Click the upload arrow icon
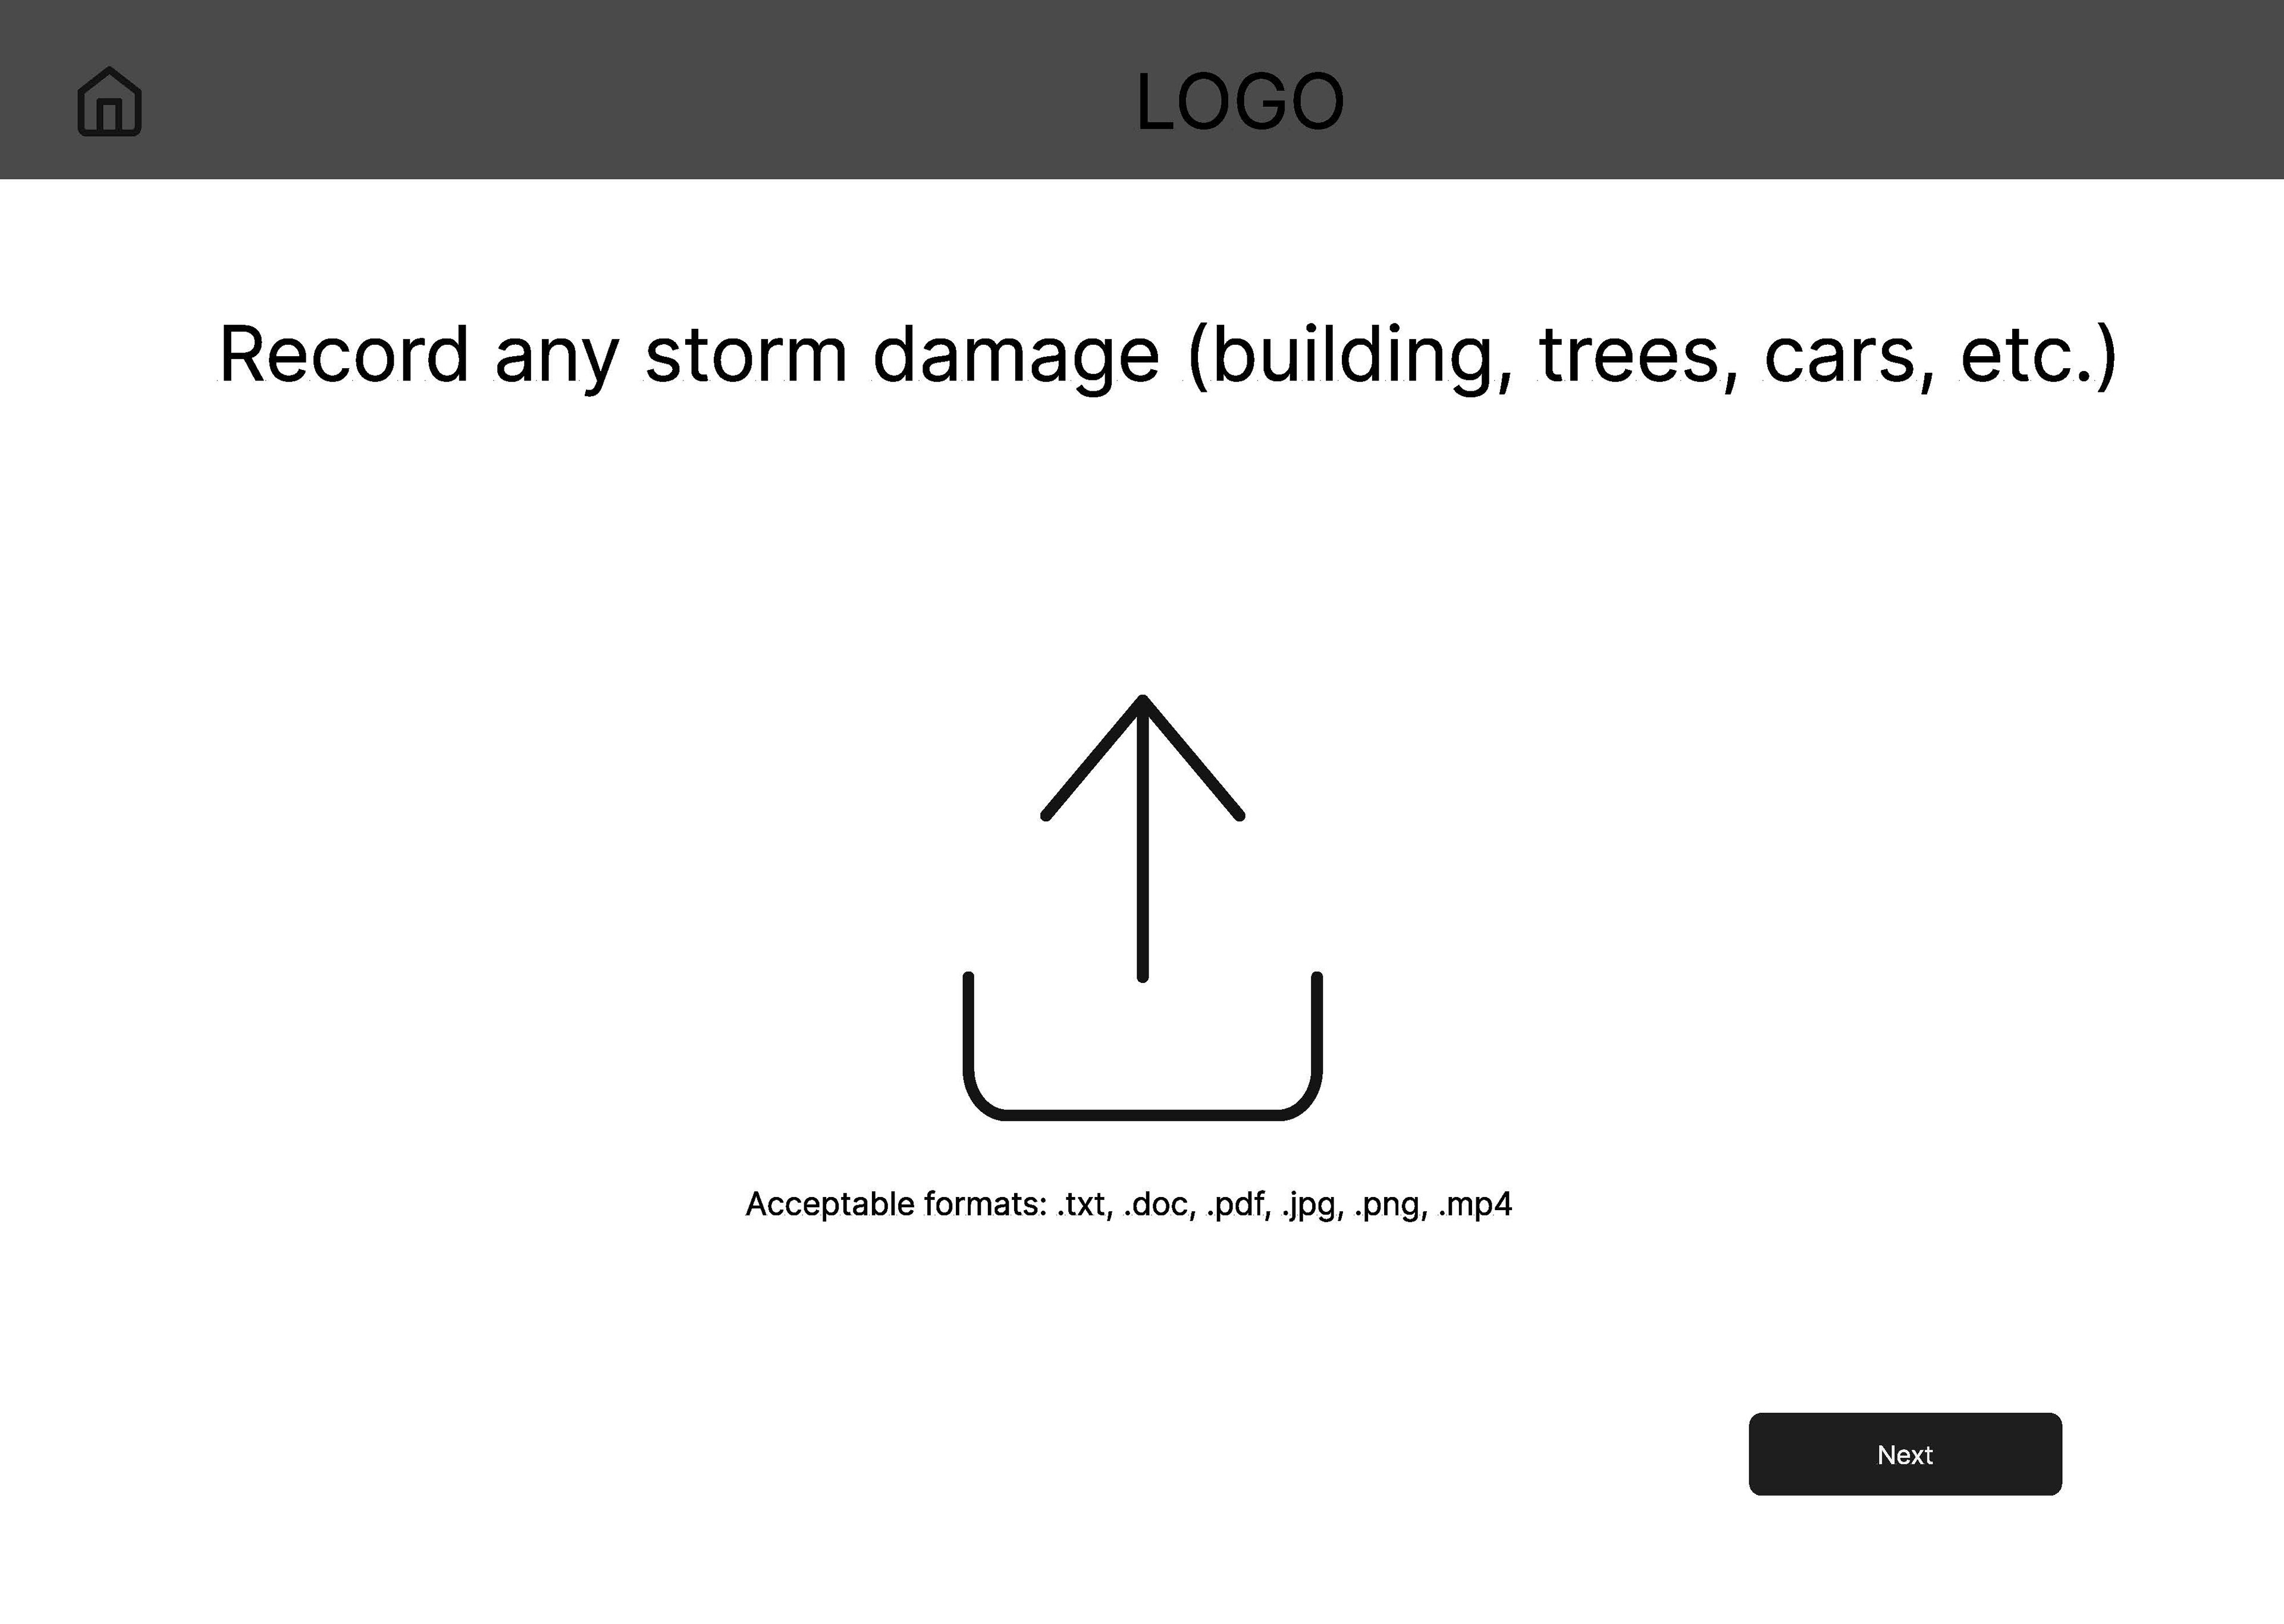The width and height of the screenshot is (2284, 1624). pos(1142,907)
